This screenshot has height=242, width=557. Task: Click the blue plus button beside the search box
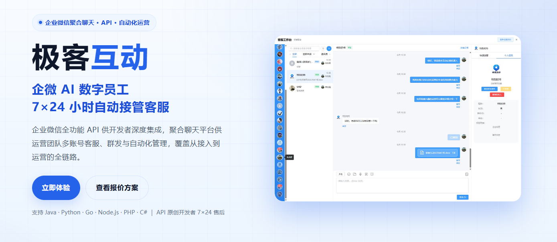tap(329, 48)
